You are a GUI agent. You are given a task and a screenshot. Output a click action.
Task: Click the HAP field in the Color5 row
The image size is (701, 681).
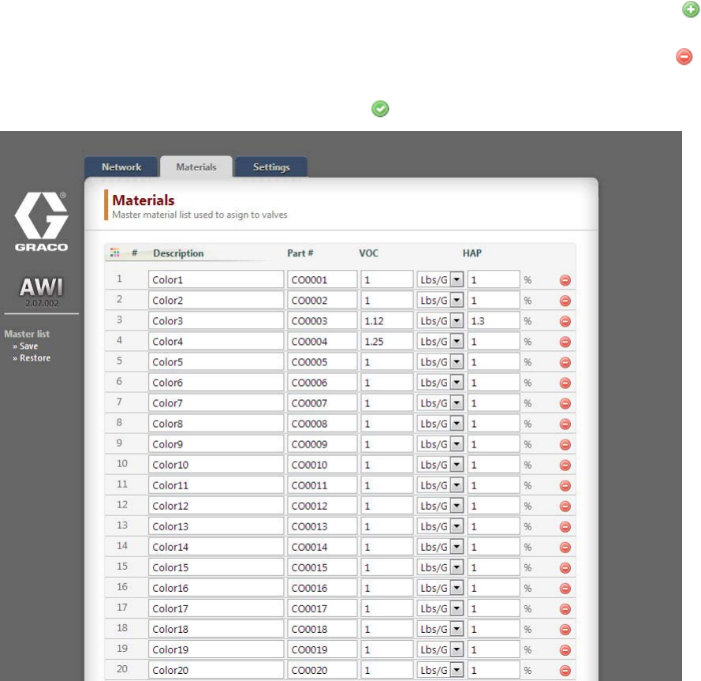click(x=494, y=362)
